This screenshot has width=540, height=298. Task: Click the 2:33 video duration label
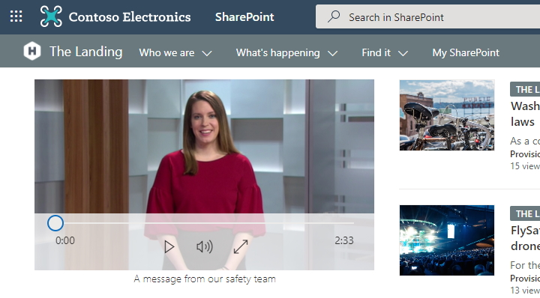tap(344, 240)
